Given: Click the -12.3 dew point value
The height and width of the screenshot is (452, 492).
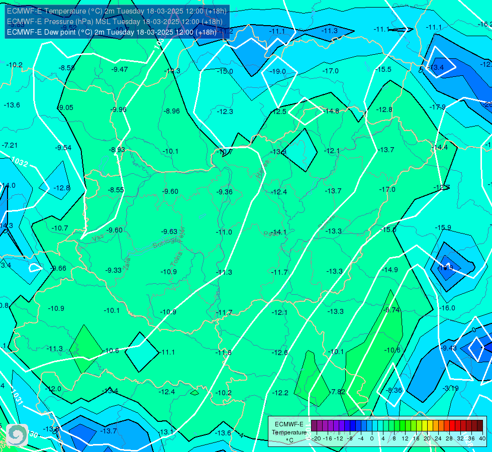Looking at the screenshot, I should coord(225,111).
